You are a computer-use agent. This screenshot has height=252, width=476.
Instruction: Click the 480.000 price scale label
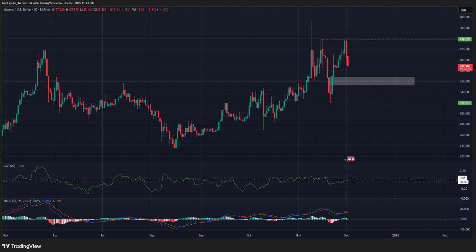[x=464, y=17]
